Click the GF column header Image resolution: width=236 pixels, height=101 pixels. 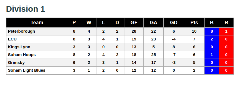tap(134, 23)
